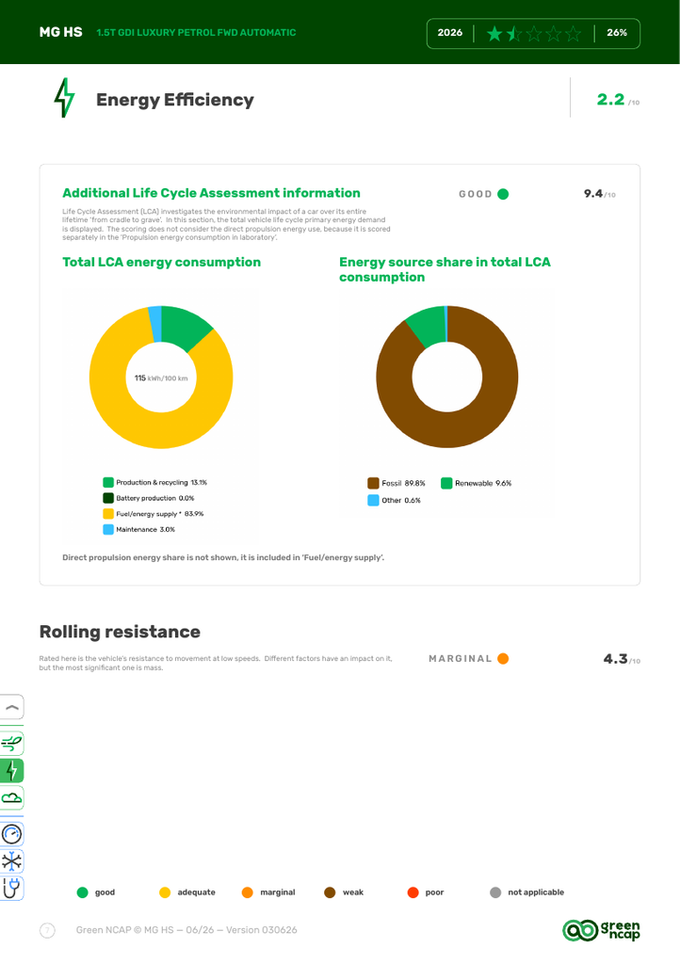Click the yellow Fuel/energy supply legend swatch

tap(108, 513)
